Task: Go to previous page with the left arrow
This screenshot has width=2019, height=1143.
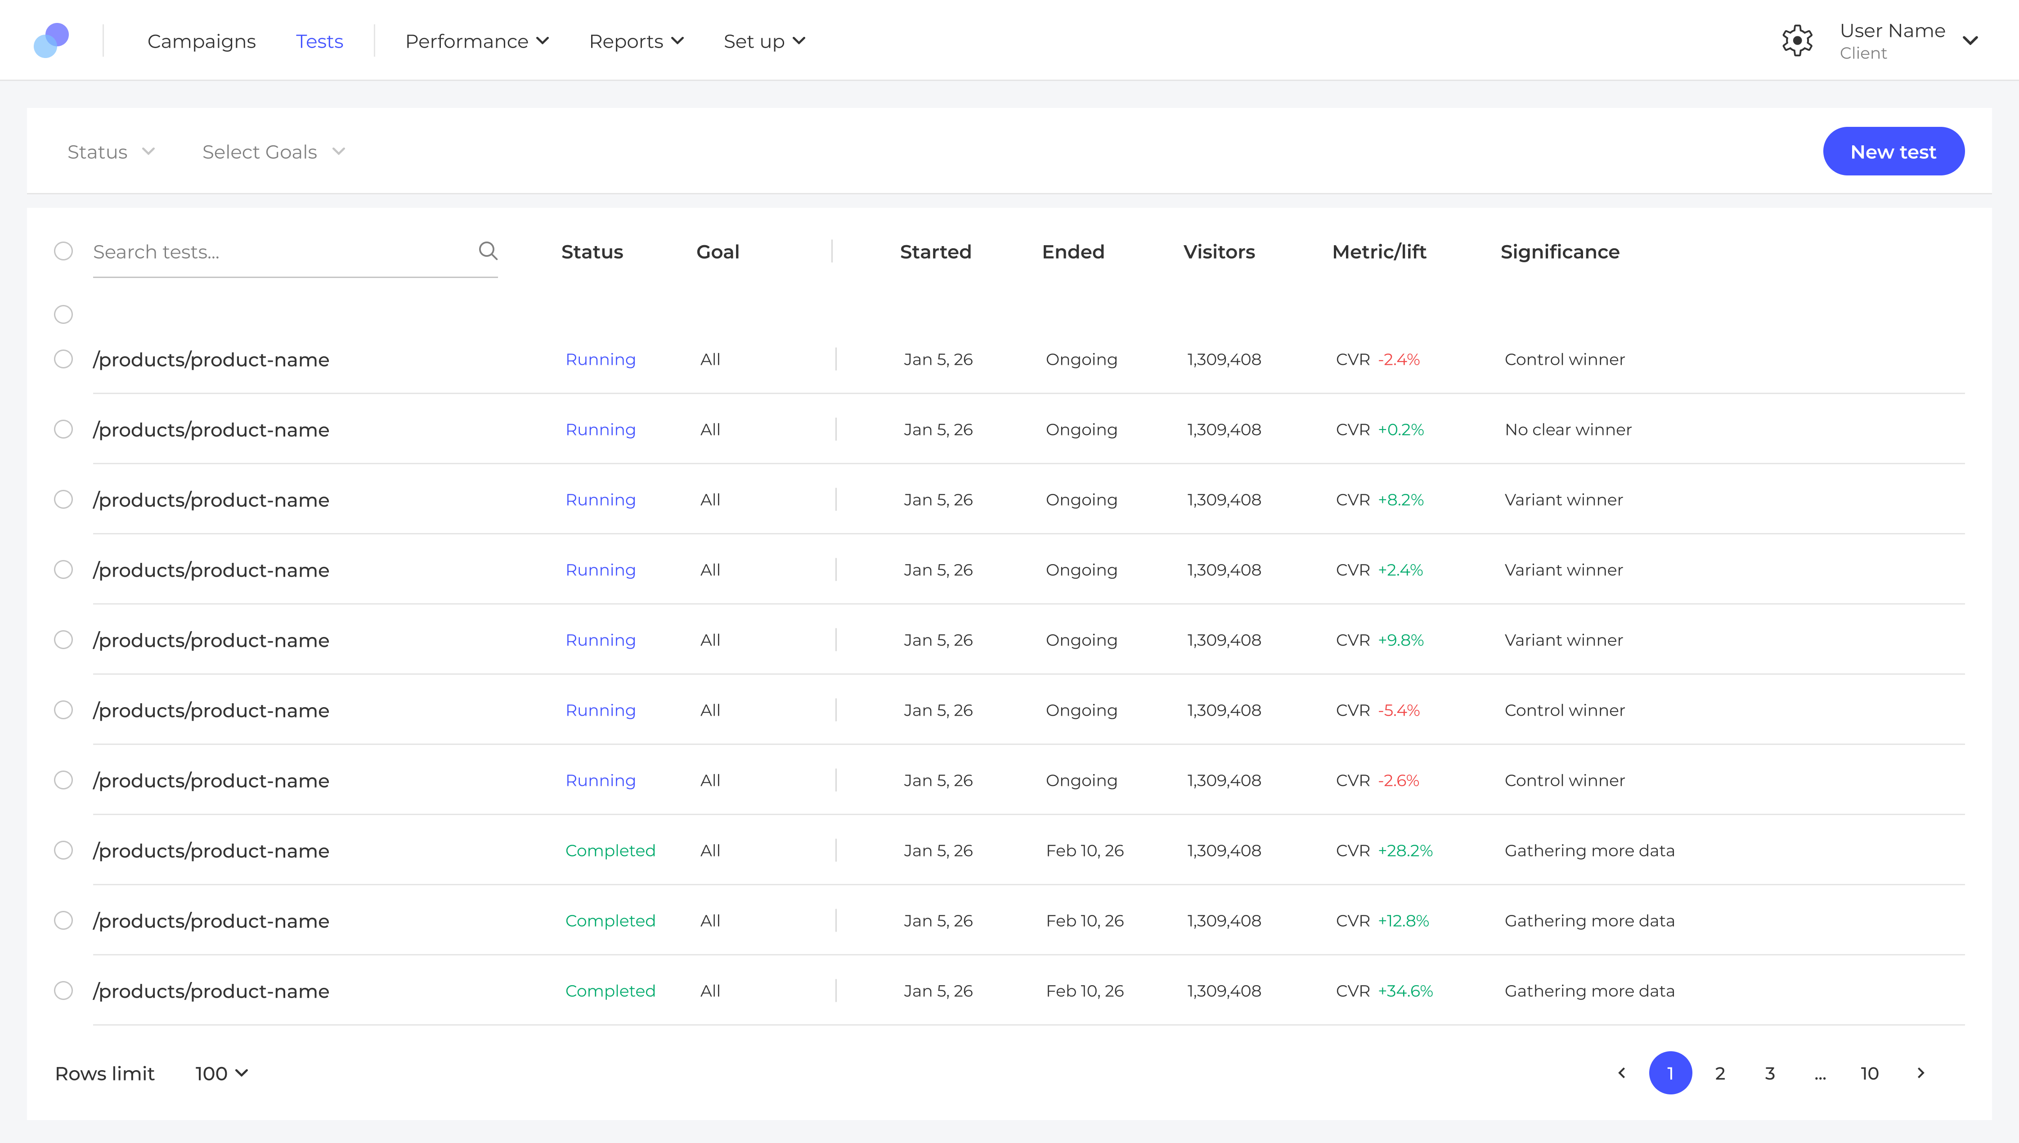Action: (x=1622, y=1073)
